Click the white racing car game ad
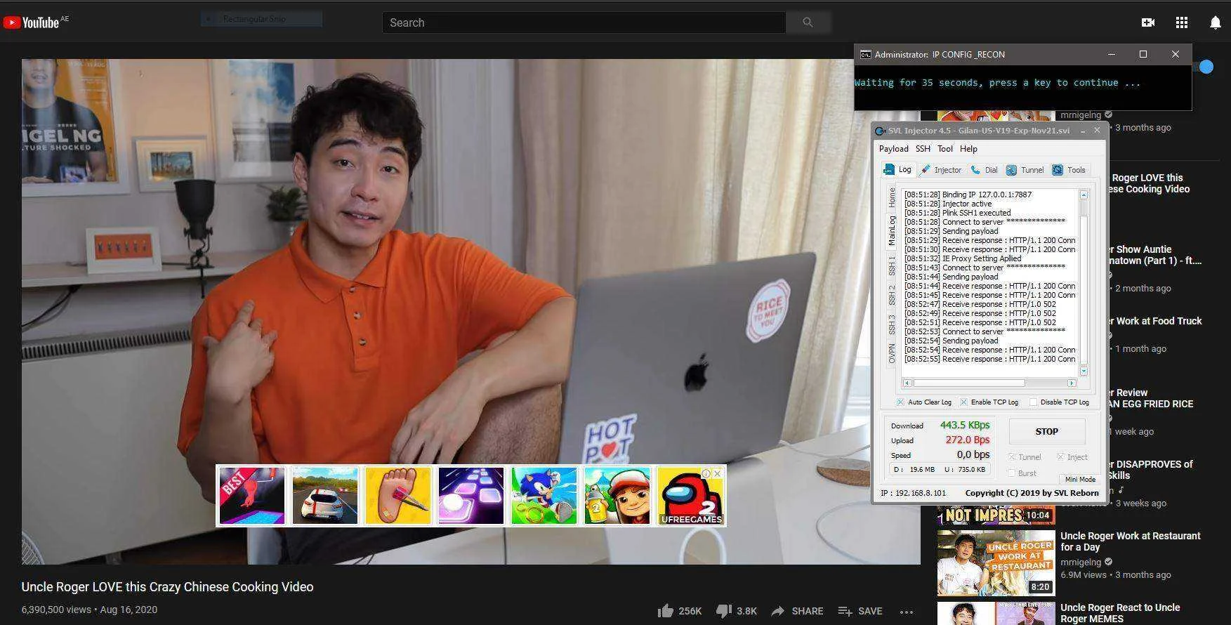This screenshot has height=625, width=1231. click(x=325, y=496)
